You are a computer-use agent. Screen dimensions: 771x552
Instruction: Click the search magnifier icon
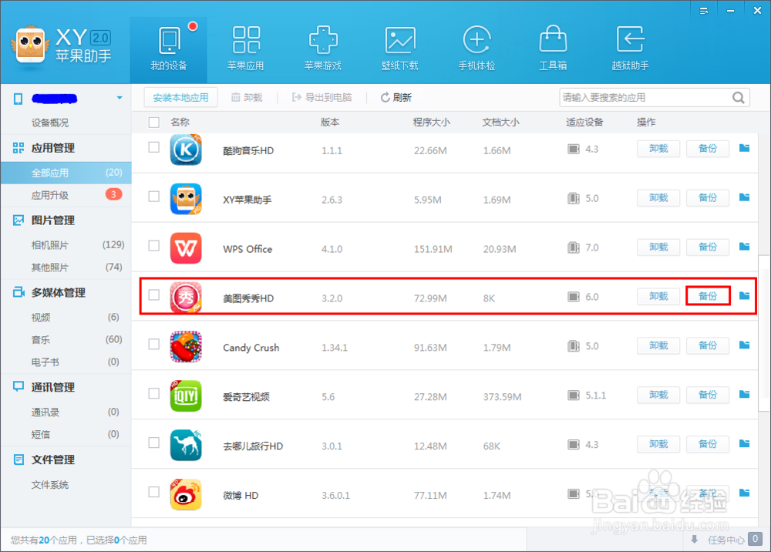tap(739, 97)
